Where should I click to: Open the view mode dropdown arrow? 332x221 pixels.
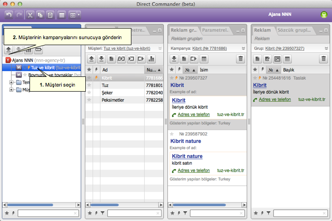click(79, 15)
